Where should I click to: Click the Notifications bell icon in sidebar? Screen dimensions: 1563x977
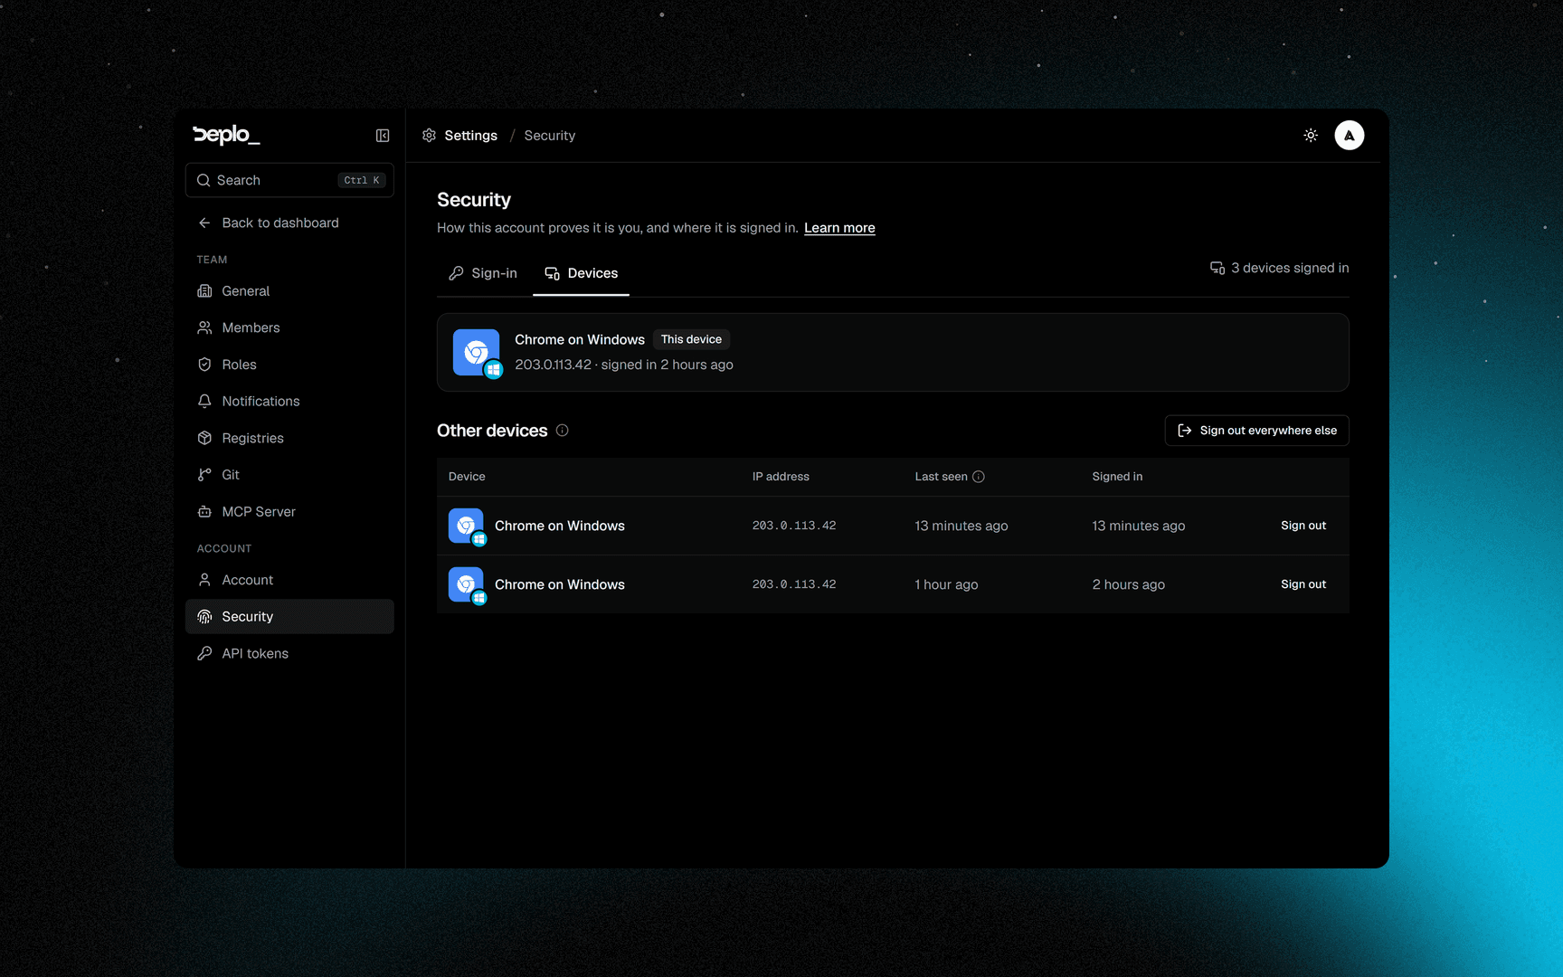(x=204, y=401)
